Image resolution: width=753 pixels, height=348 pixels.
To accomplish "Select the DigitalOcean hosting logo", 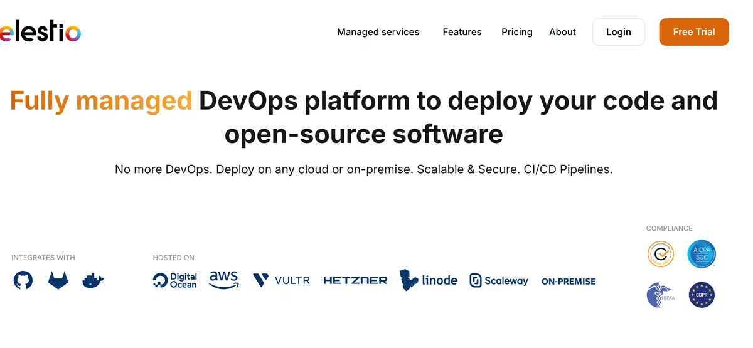I will pyautogui.click(x=175, y=280).
